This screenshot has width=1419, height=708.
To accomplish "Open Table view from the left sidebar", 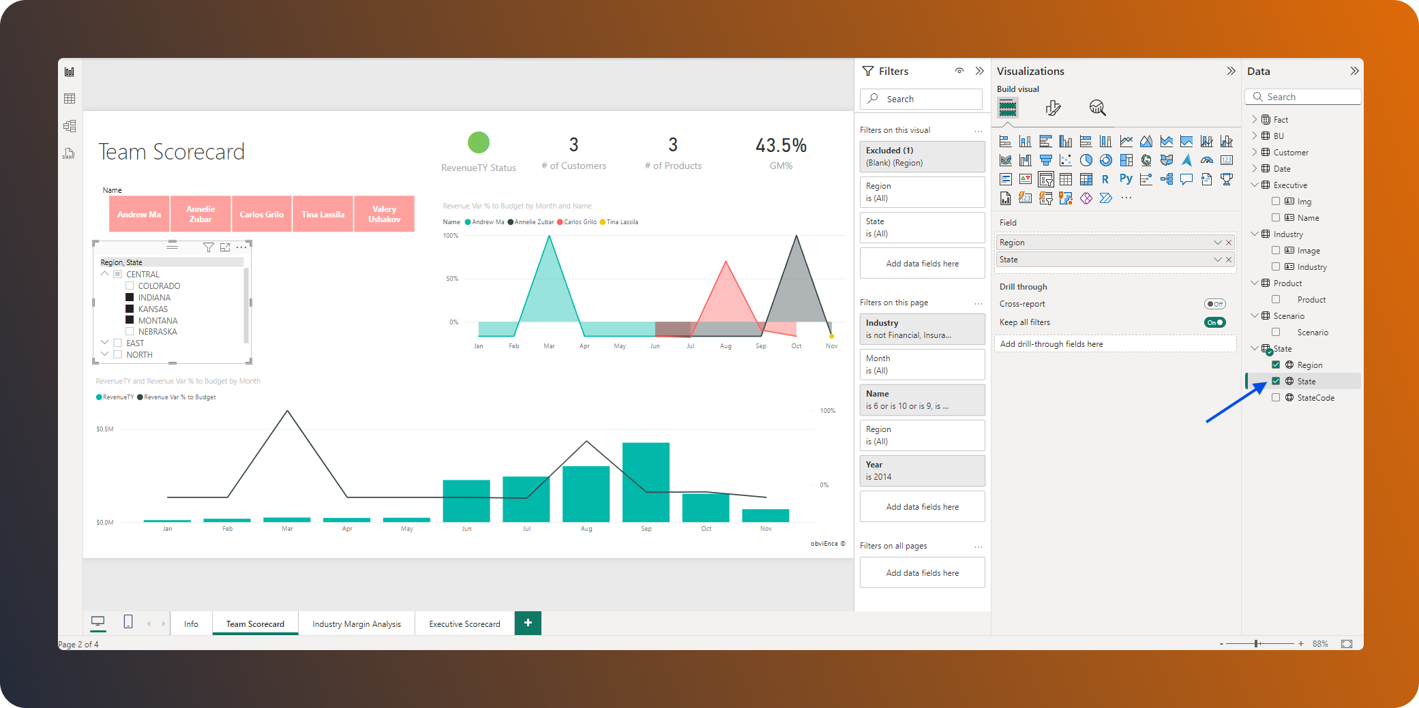I will (69, 98).
